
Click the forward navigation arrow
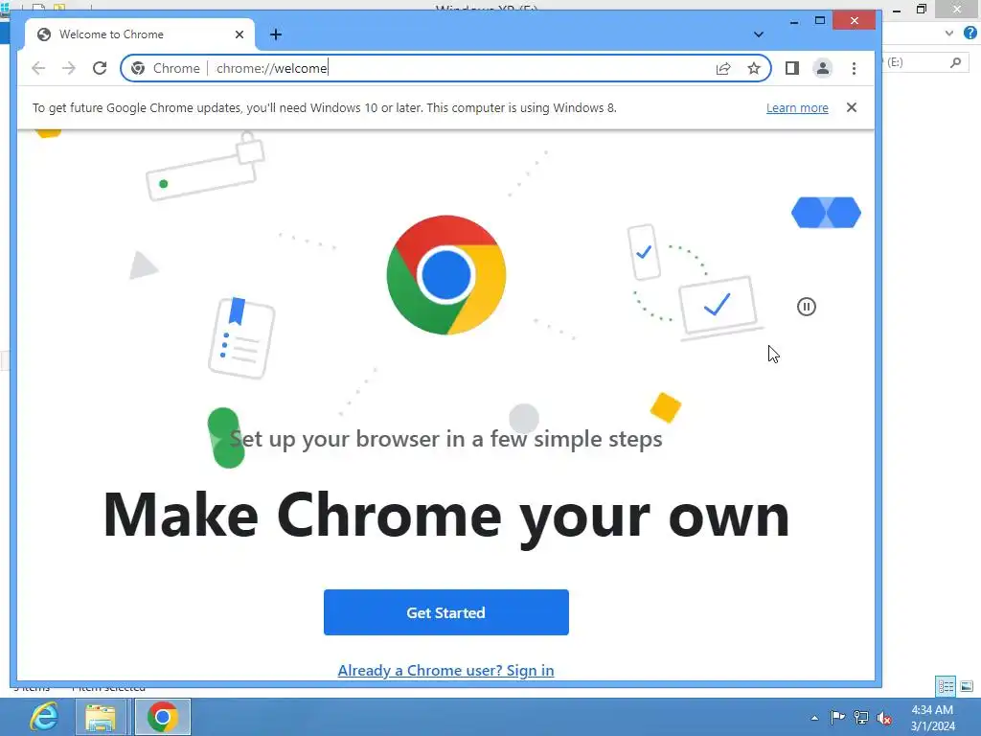[69, 68]
